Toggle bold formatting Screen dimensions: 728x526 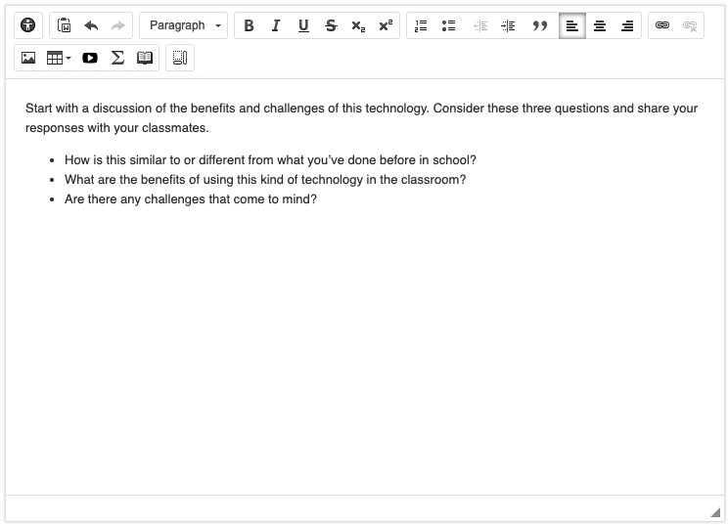click(x=249, y=25)
